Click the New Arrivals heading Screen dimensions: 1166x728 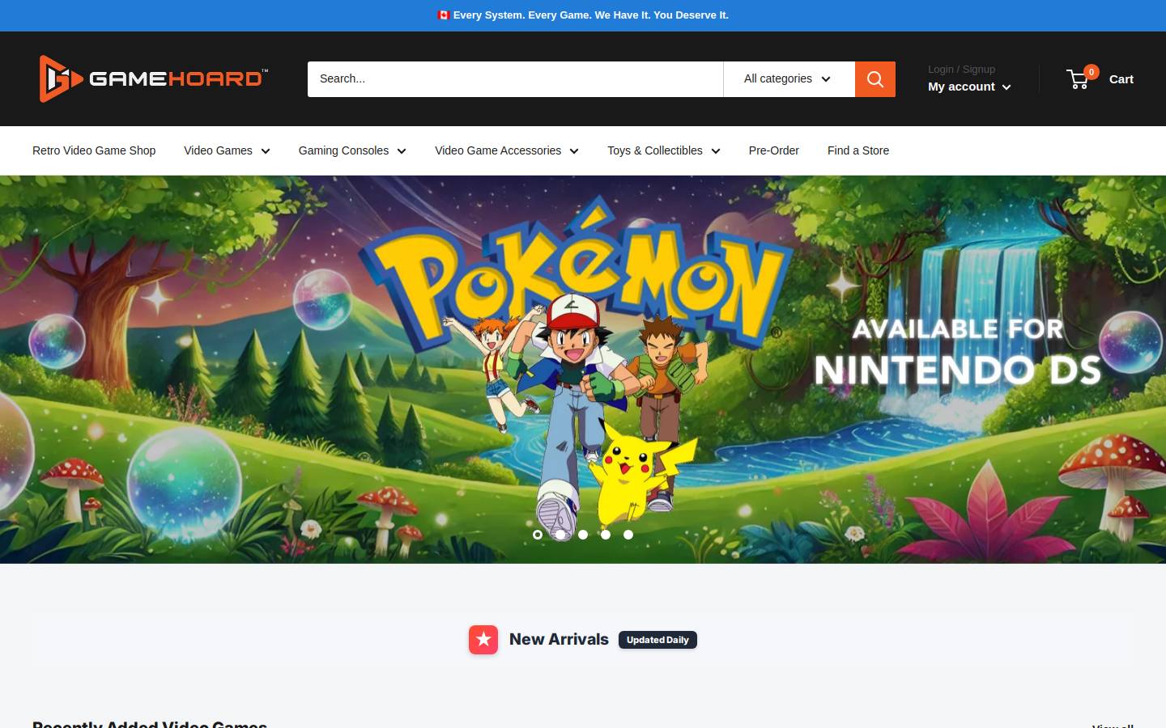click(559, 639)
